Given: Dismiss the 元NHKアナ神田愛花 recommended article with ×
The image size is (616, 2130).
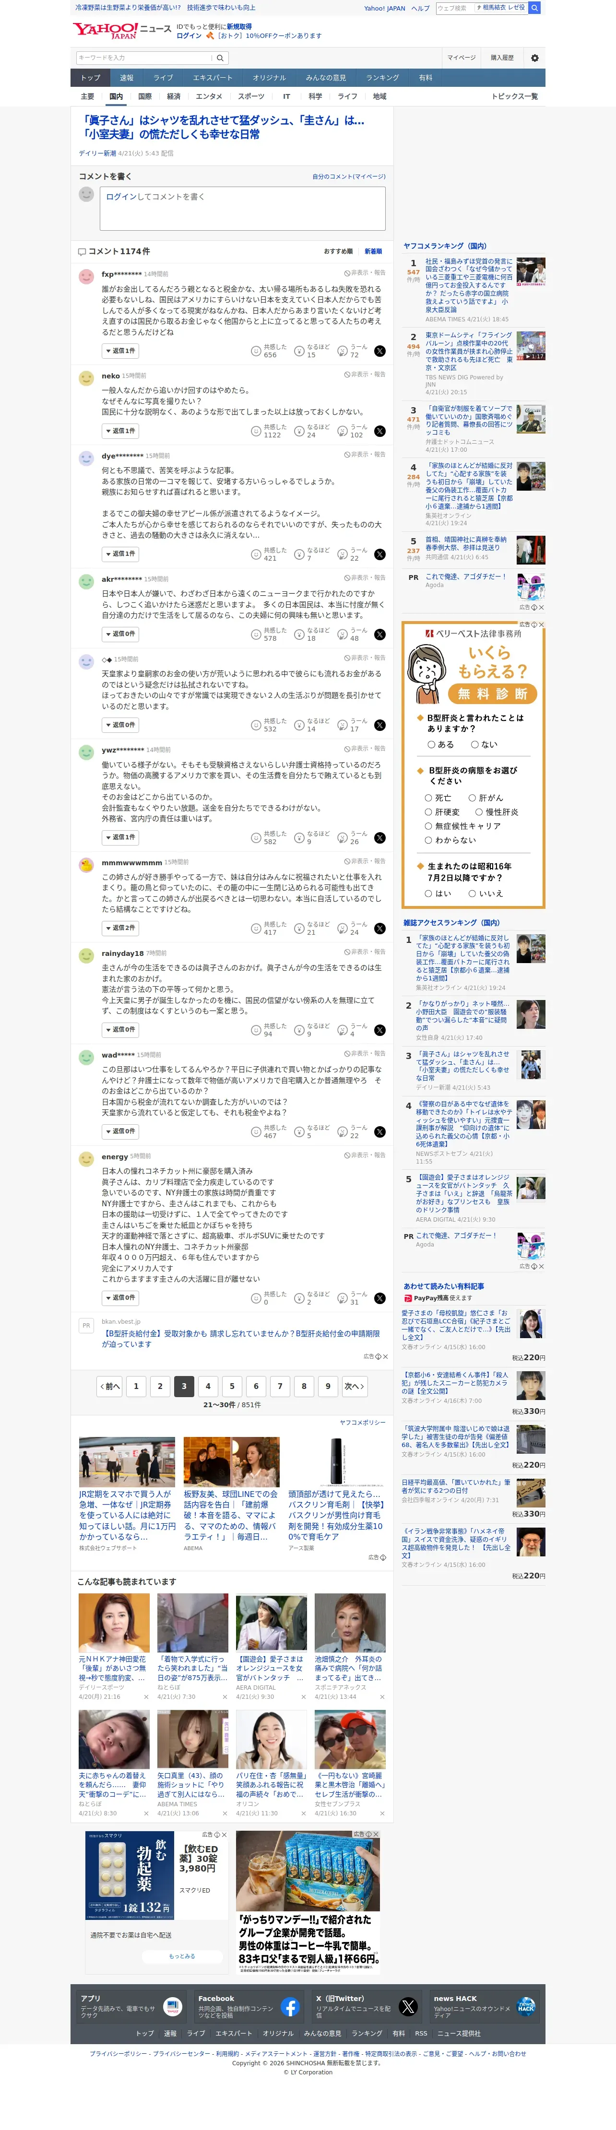Looking at the screenshot, I should pyautogui.click(x=146, y=1697).
